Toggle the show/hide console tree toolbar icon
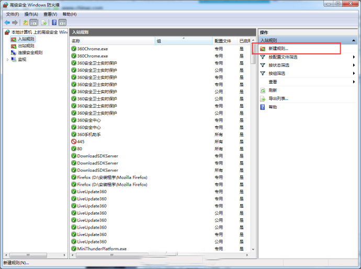361x269 pixels. coord(34,23)
